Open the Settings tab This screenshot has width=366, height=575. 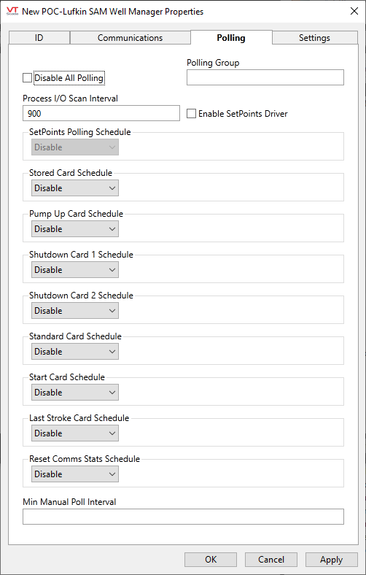tap(314, 38)
